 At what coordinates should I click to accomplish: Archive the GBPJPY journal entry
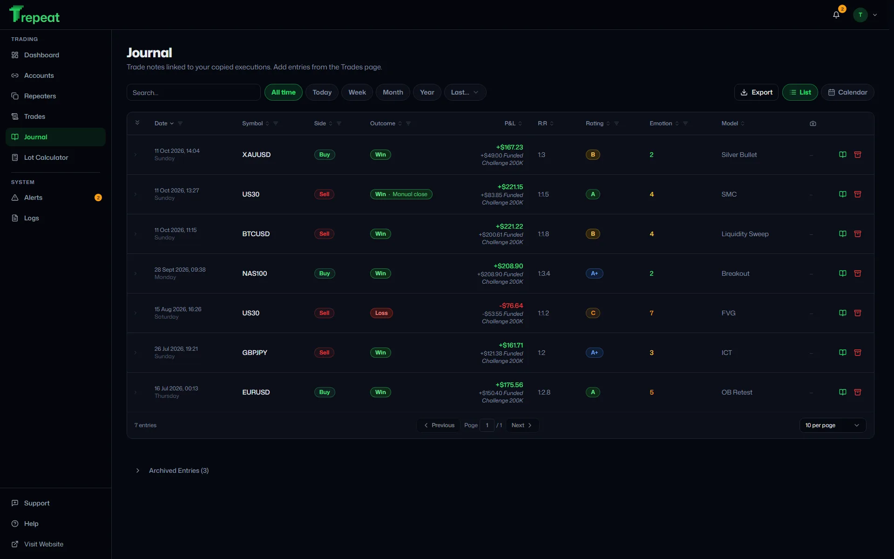tap(858, 353)
